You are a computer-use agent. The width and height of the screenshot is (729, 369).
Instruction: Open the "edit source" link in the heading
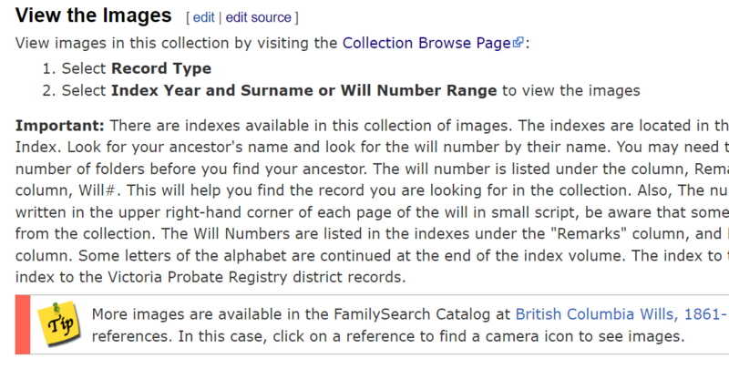(259, 17)
